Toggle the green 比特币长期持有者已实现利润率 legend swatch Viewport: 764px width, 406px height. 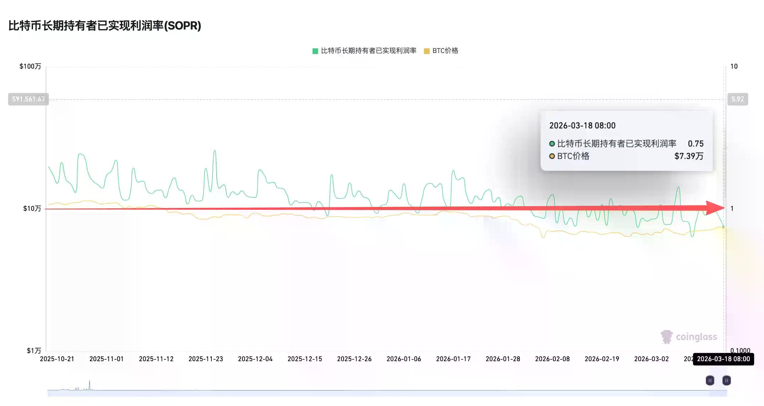(x=315, y=51)
